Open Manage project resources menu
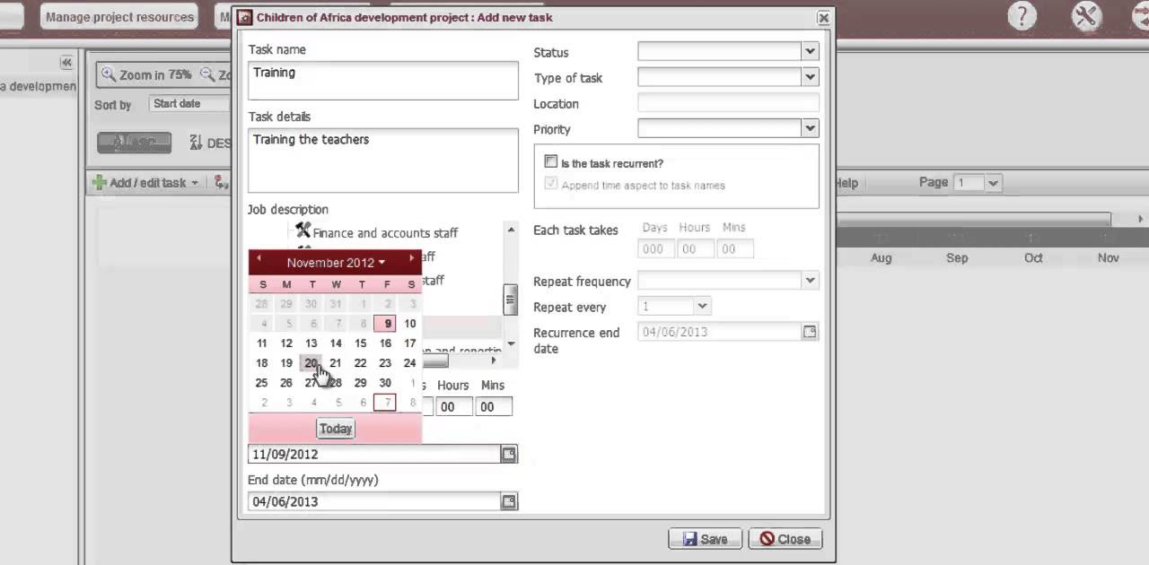This screenshot has height=565, width=1149. [119, 17]
